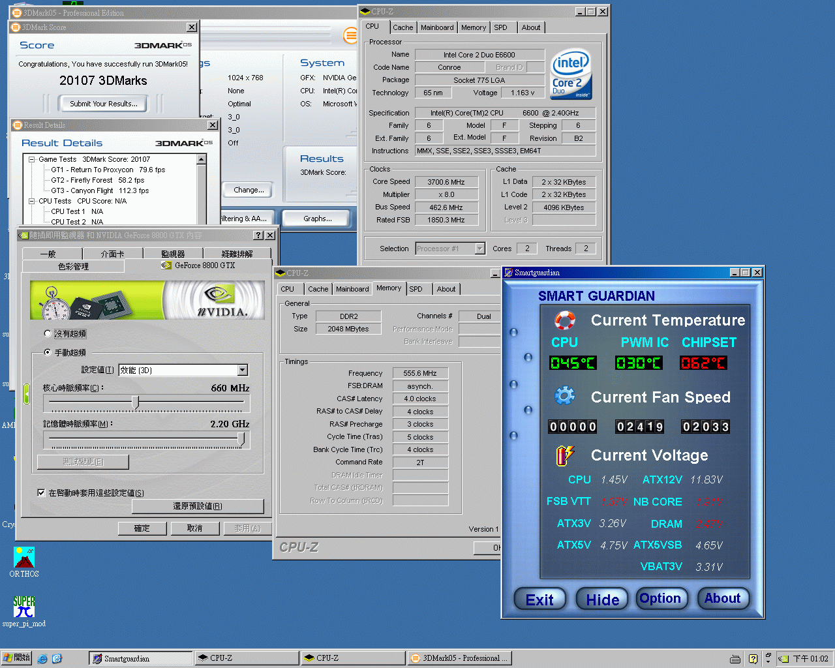
Task: Click the CHIPSET temperature 062°C display
Action: (x=703, y=363)
